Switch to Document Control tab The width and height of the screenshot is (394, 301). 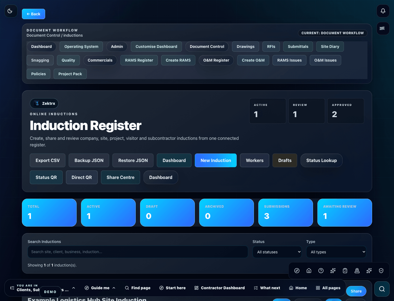(207, 47)
